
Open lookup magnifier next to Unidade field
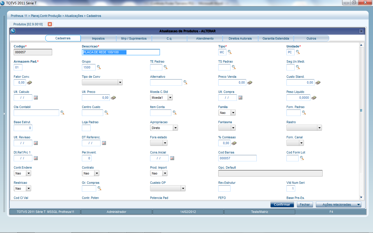click(x=298, y=52)
